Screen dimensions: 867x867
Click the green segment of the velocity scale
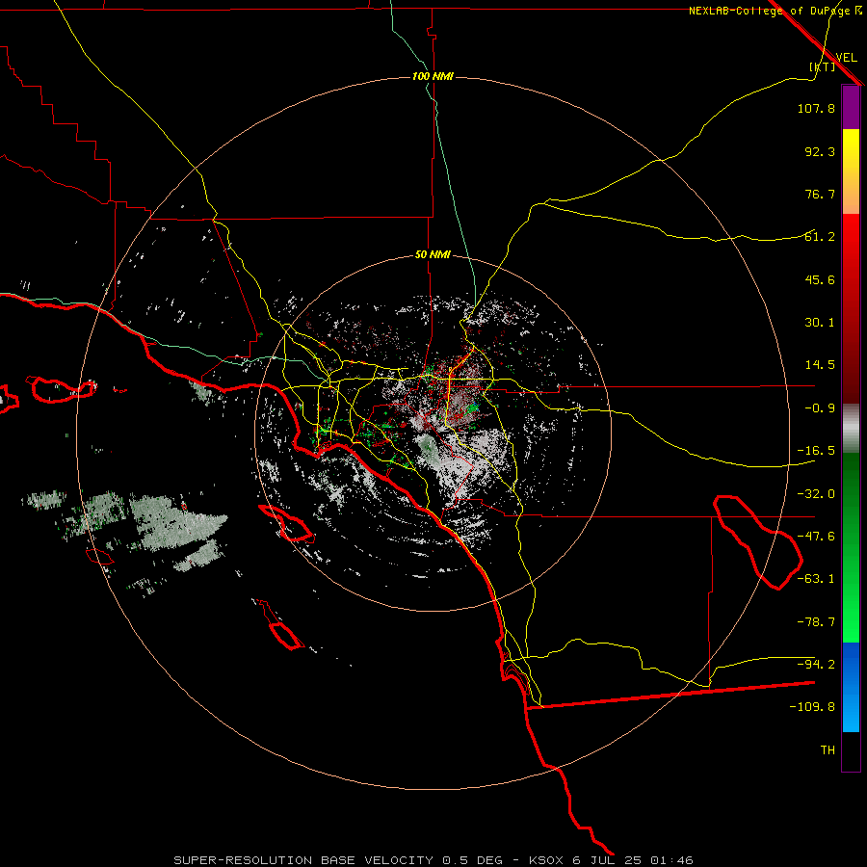coord(851,547)
